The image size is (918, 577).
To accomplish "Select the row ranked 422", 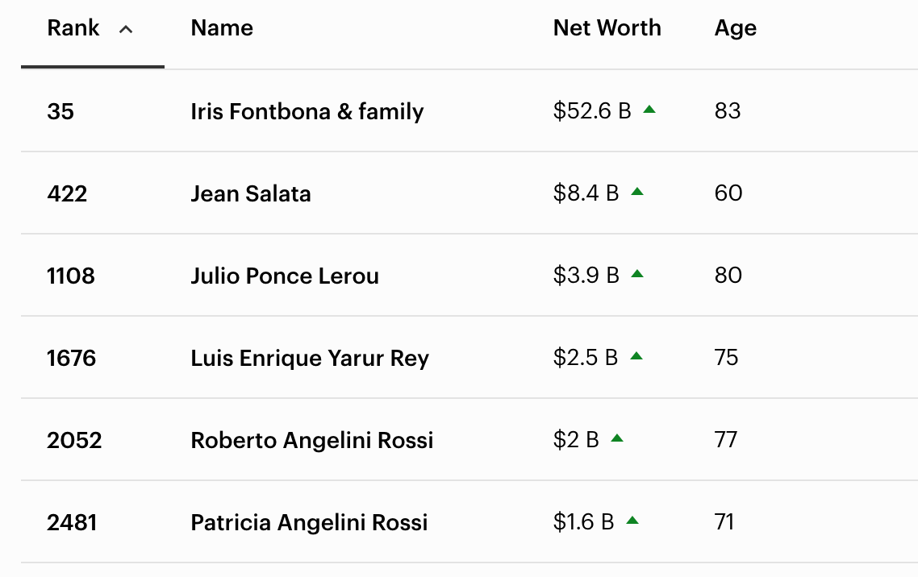I will tap(66, 193).
